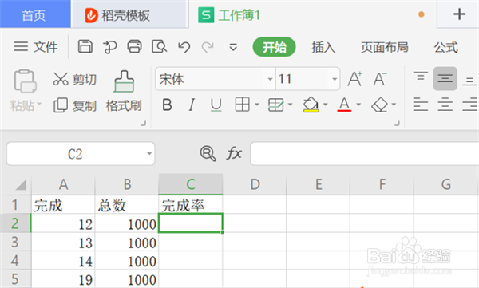Image resolution: width=479 pixels, height=288 pixels.
Task: Toggle Bold formatting
Action: 167,105
